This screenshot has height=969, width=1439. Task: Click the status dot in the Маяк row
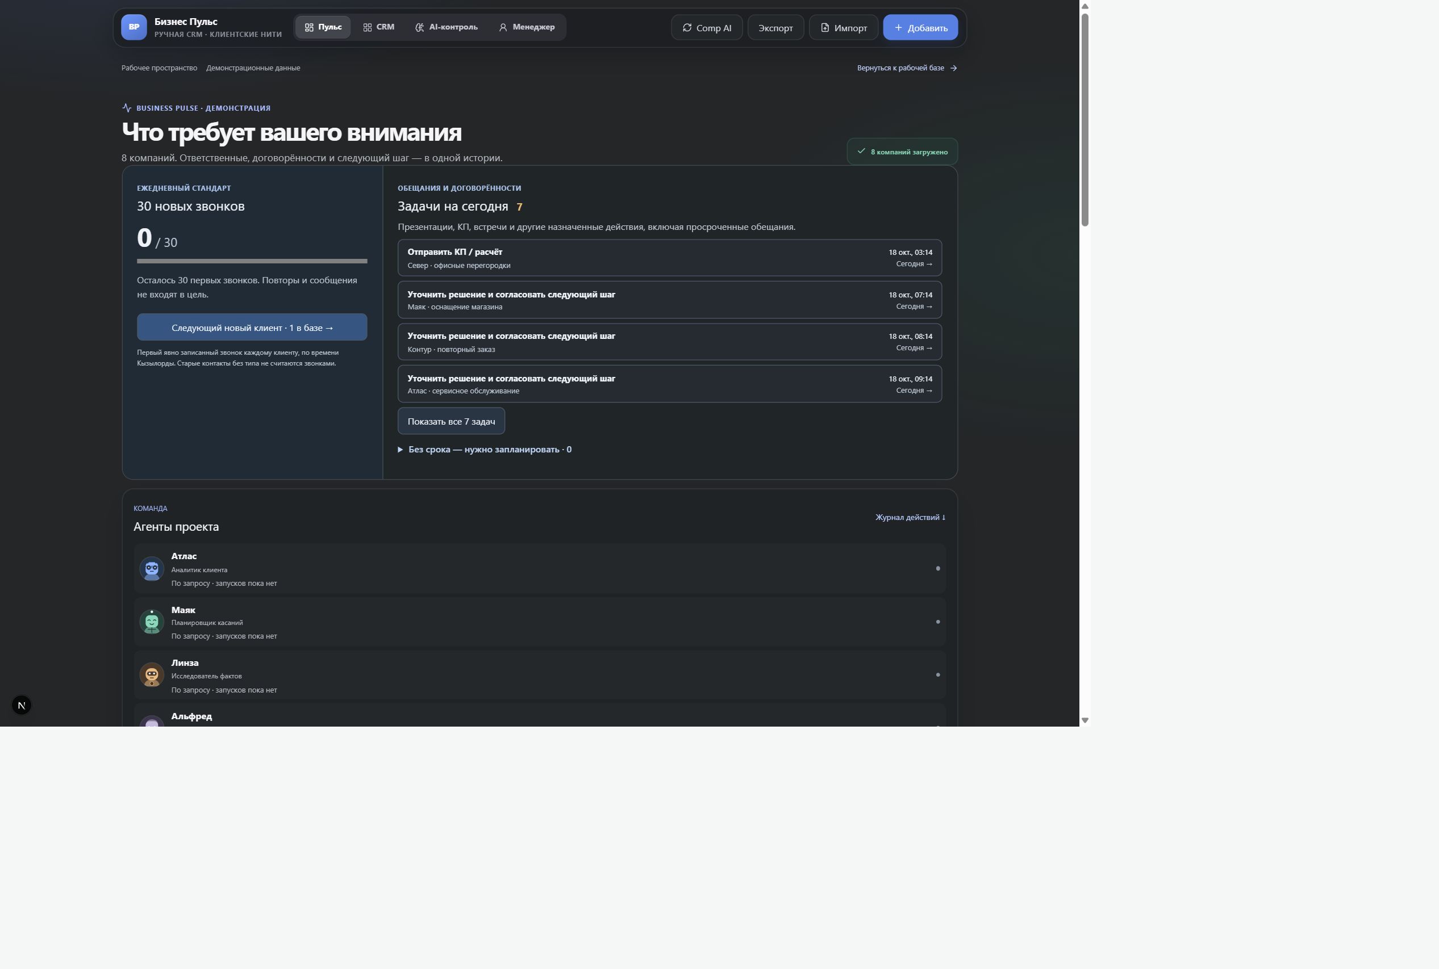[938, 622]
